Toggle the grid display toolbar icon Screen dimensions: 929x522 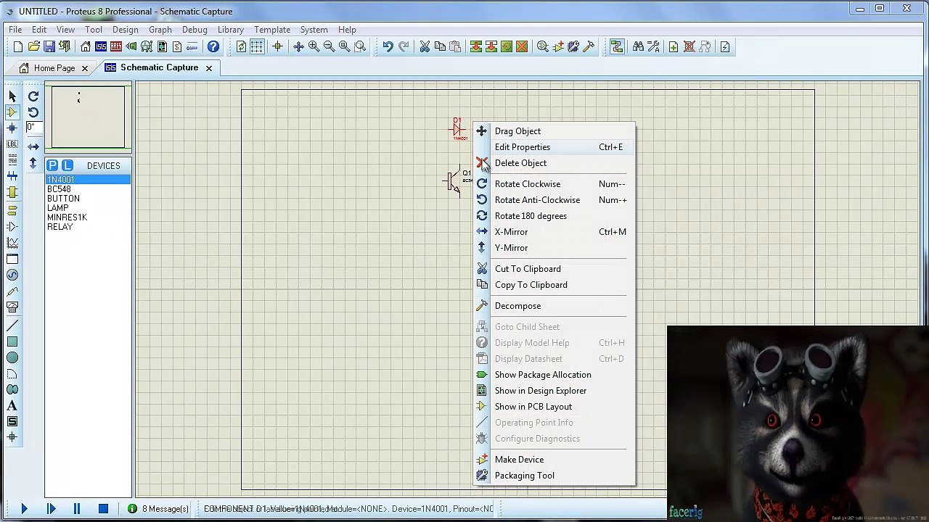click(257, 47)
